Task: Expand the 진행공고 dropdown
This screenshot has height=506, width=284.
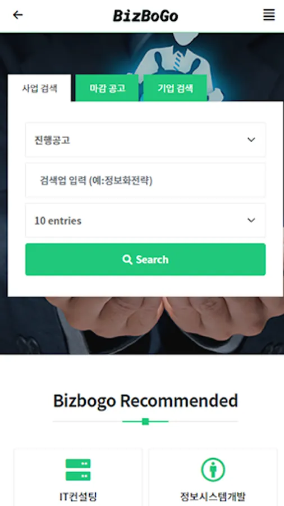Action: click(x=145, y=140)
